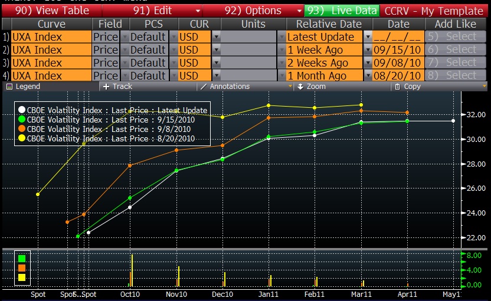Click yellow Spot data point on 8/20 curve
491x301 pixels.
38,194
